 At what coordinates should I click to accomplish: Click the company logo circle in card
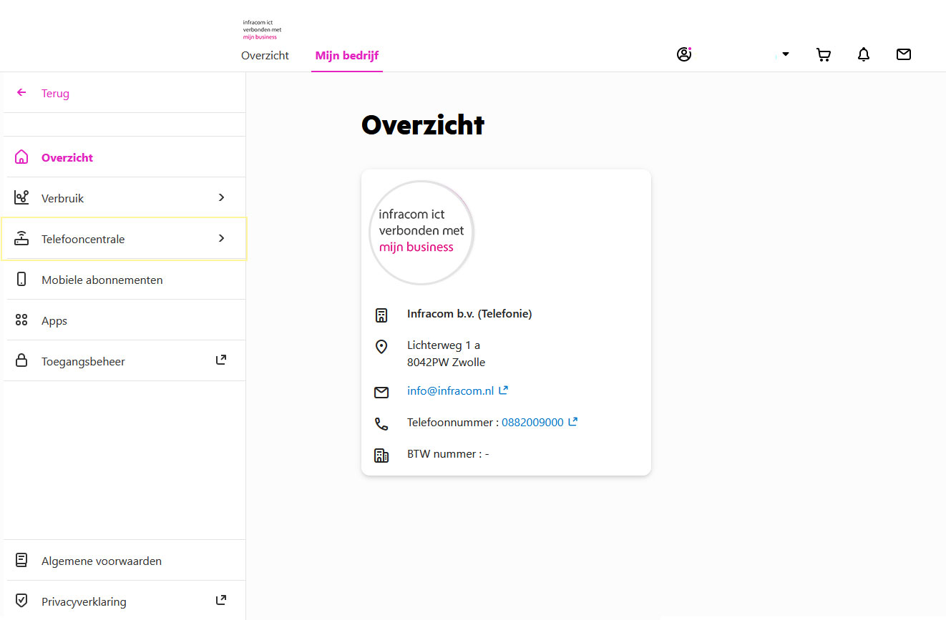point(421,232)
